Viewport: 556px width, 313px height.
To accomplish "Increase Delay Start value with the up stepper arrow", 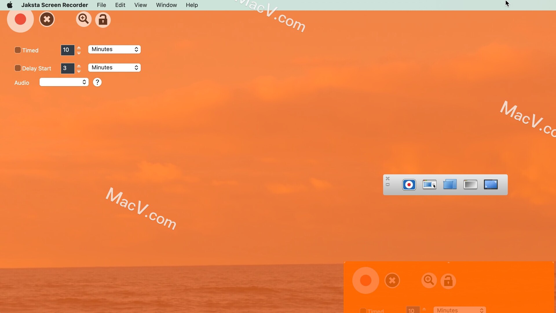I will [x=79, y=66].
